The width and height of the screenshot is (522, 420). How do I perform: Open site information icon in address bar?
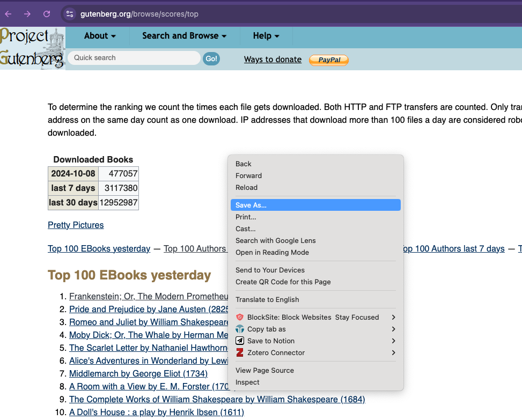(x=69, y=14)
